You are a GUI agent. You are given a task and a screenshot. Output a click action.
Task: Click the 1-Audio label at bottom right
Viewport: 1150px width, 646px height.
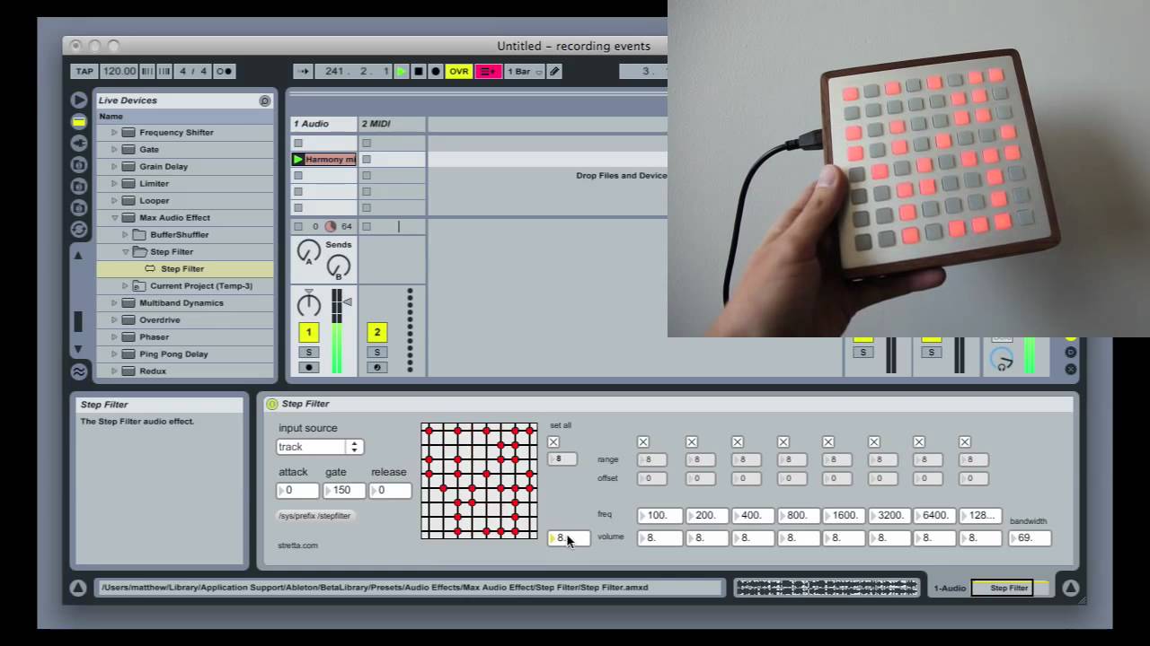coord(950,589)
